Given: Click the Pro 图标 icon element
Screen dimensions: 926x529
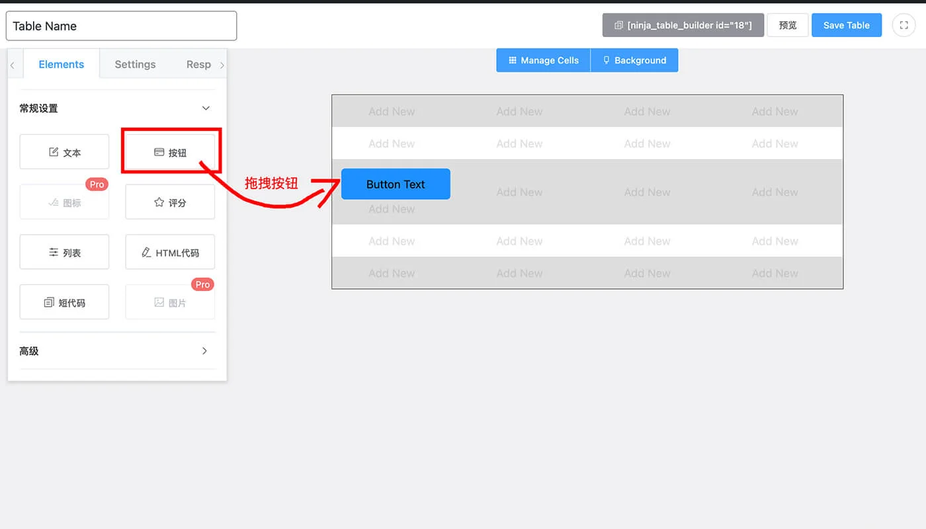Looking at the screenshot, I should pos(64,202).
